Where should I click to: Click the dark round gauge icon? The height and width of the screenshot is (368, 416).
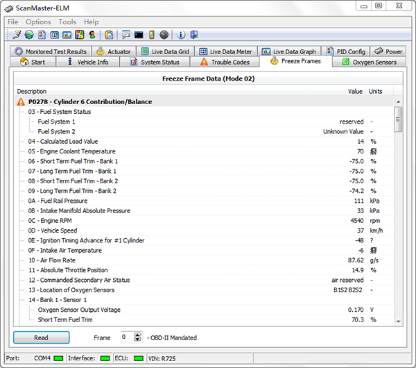pos(164,35)
